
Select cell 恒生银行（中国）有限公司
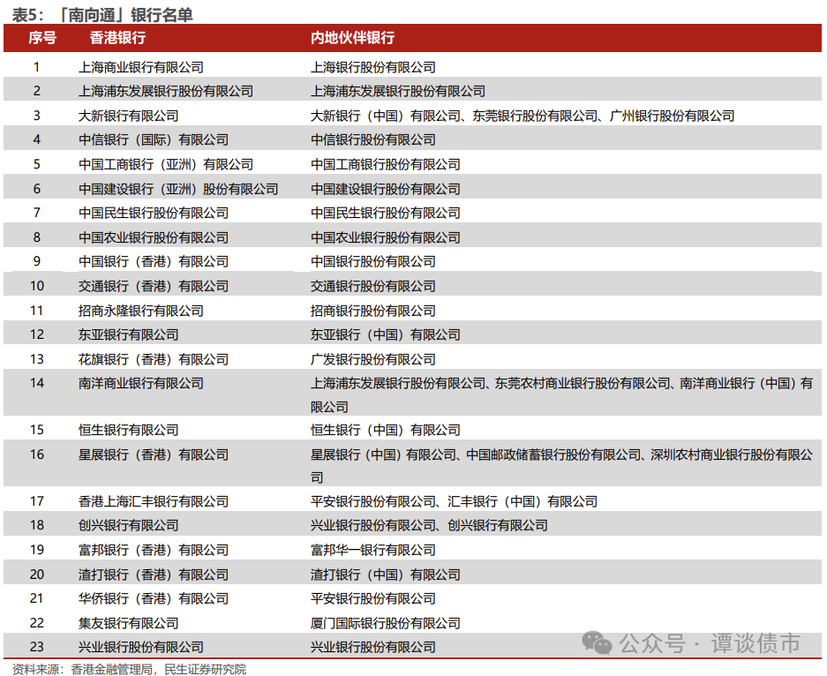coord(386,430)
